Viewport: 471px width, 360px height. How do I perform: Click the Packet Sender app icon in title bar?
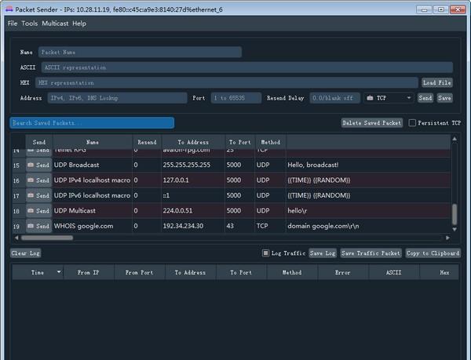(x=9, y=9)
